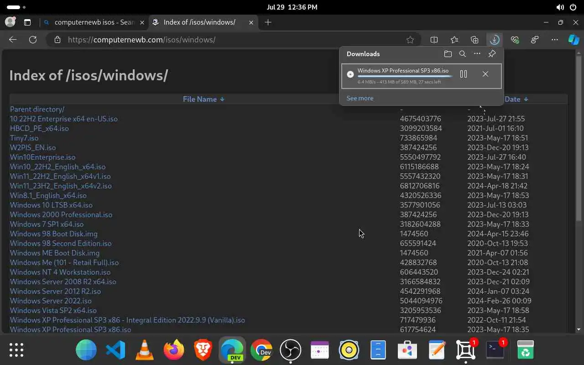Screen dimensions: 584x365
Task: Open Edge Settings and more menu
Action: point(555,40)
